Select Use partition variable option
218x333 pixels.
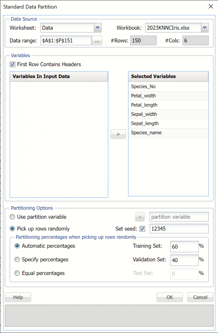click(x=12, y=217)
